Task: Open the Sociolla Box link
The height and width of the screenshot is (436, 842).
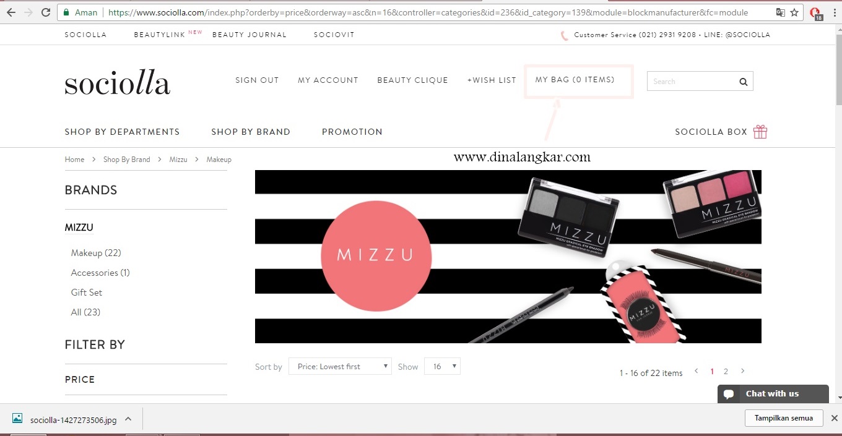Action: click(711, 132)
